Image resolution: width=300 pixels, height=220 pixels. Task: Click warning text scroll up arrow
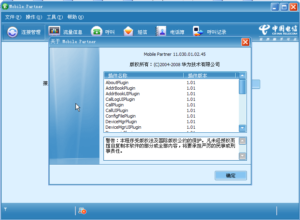pos(242,141)
